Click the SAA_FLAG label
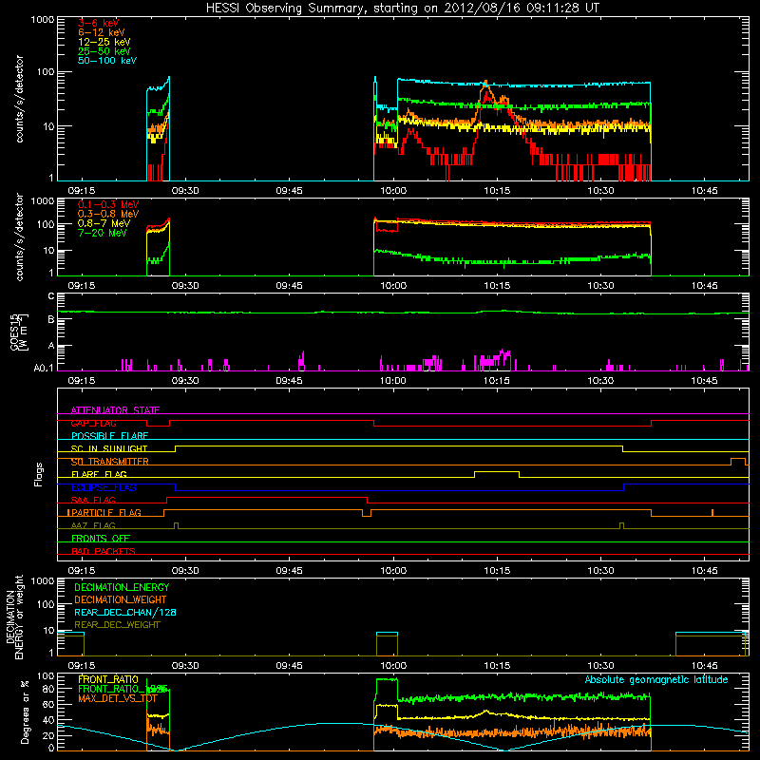Viewport: 760px width, 760px height. pyautogui.click(x=93, y=500)
